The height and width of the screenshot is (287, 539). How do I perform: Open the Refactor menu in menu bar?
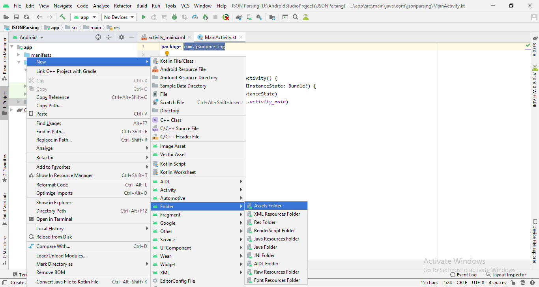[x=123, y=6]
